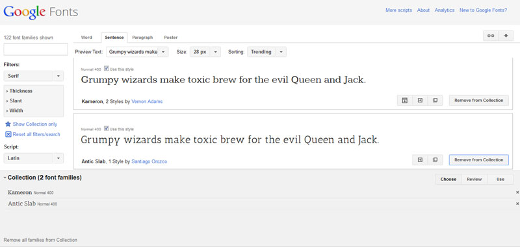Remove Kameron via its x in Collection list
The height and width of the screenshot is (247, 520).
[x=517, y=193]
